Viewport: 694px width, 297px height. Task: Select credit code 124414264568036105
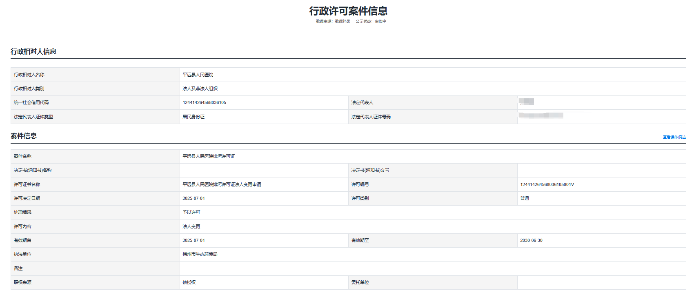tap(205, 102)
